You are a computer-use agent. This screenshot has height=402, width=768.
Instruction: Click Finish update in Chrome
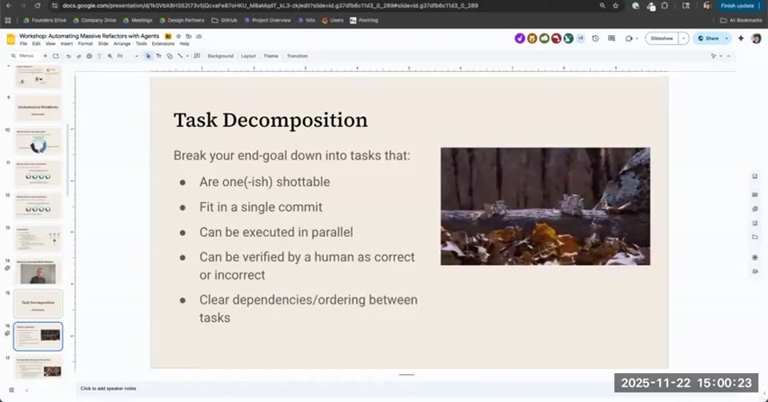pos(737,6)
